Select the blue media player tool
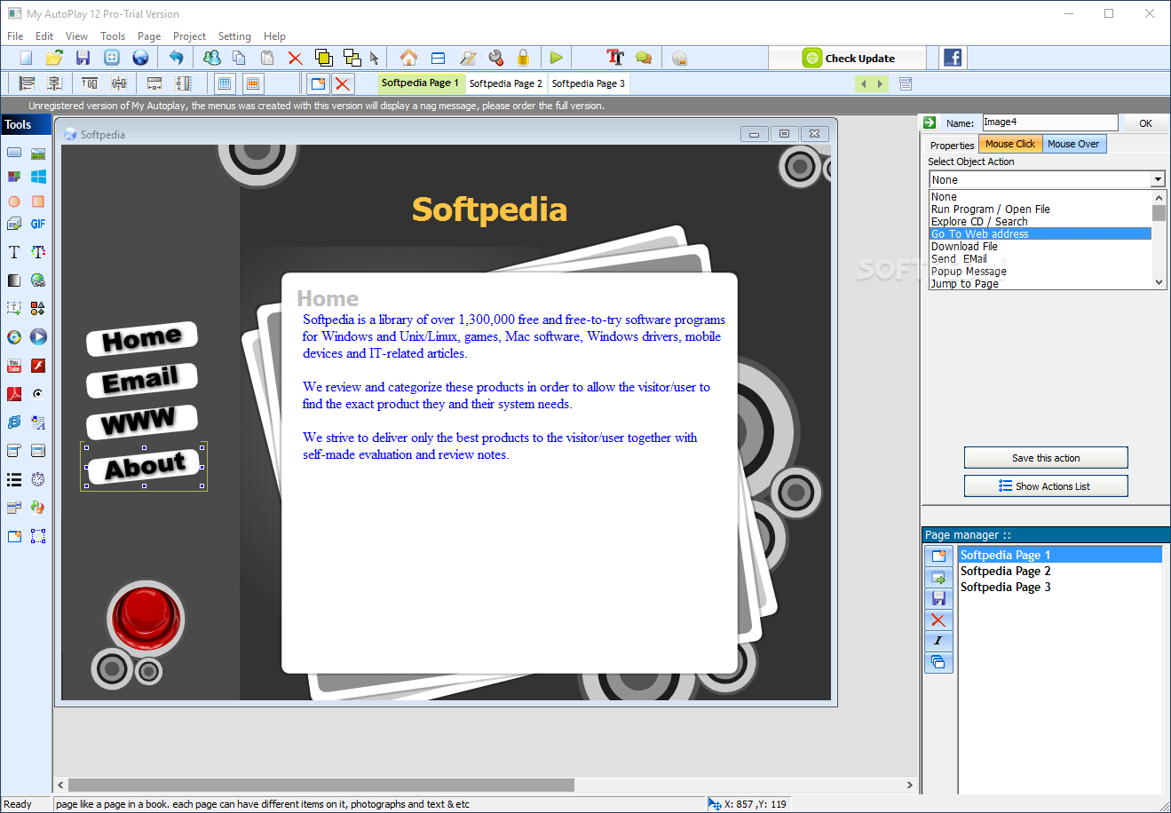The width and height of the screenshot is (1171, 813). (38, 337)
